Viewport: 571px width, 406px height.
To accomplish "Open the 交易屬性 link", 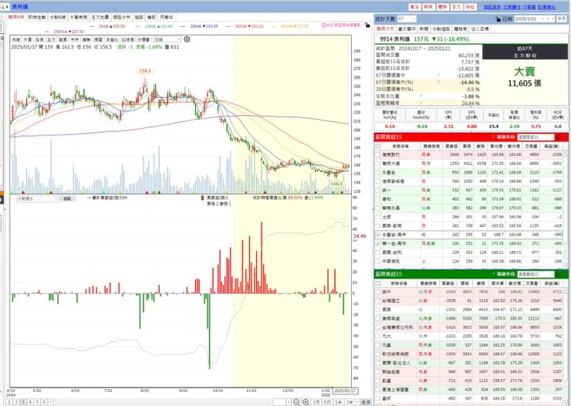I will (x=512, y=7).
